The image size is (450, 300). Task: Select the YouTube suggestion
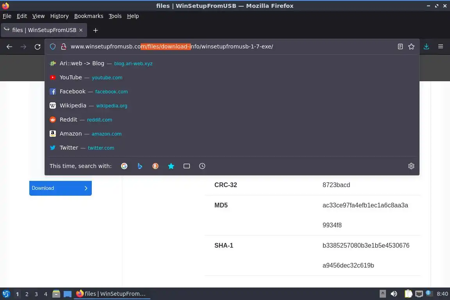232,77
